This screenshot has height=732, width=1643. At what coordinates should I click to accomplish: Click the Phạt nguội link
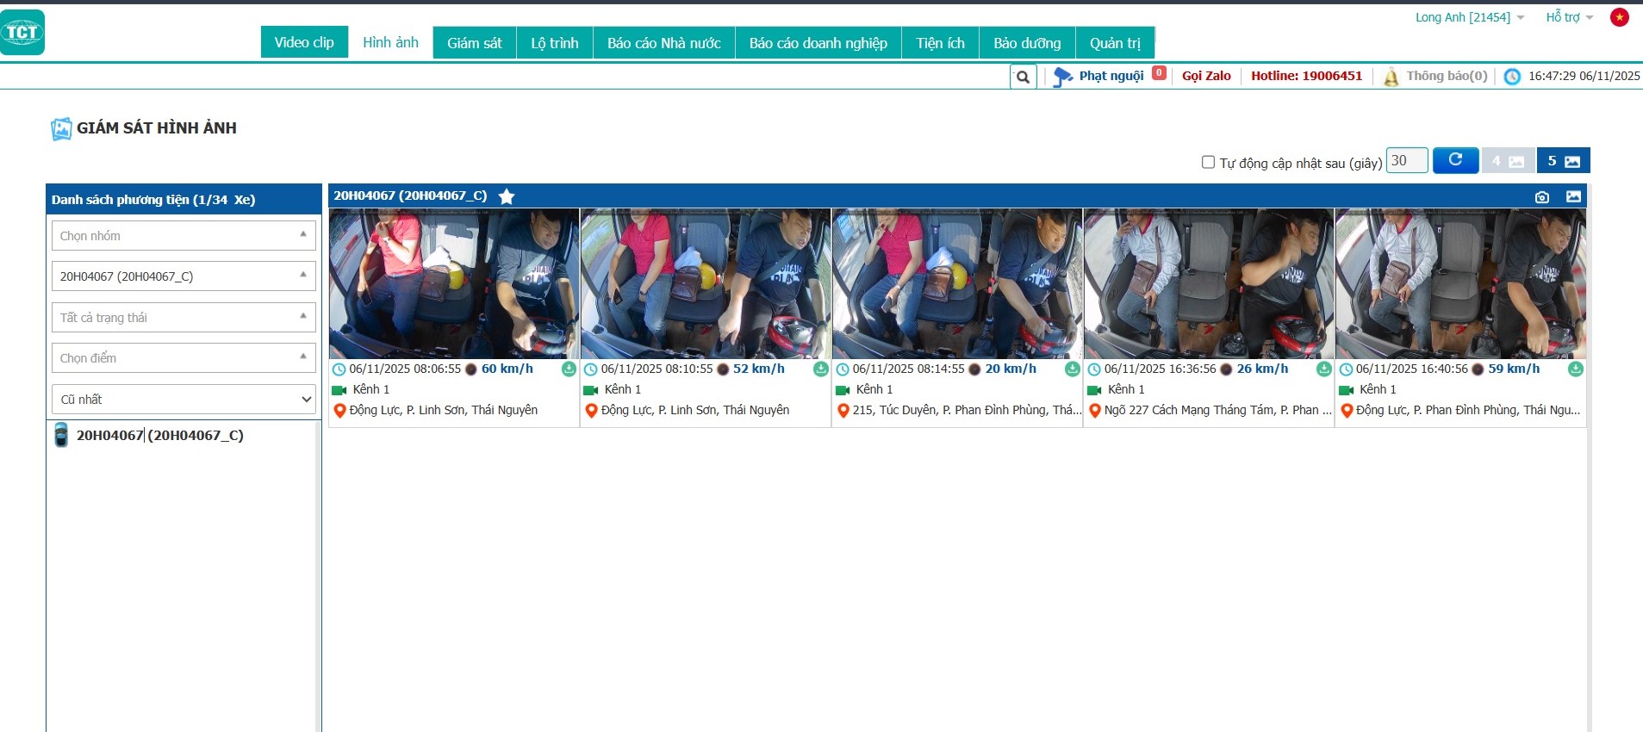(x=1111, y=76)
